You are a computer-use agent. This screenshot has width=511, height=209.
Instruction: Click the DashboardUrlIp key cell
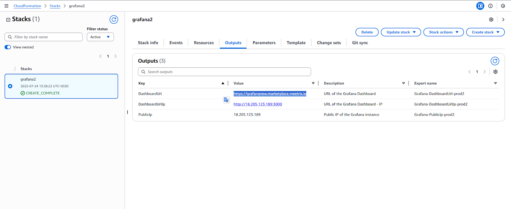point(152,104)
